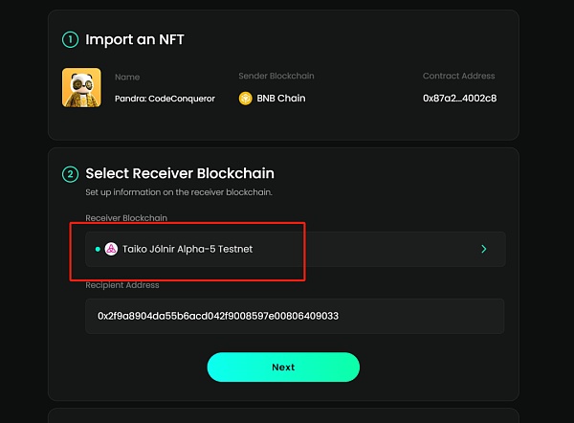Click the BNB Chain sender label
The image size is (574, 423).
(278, 98)
